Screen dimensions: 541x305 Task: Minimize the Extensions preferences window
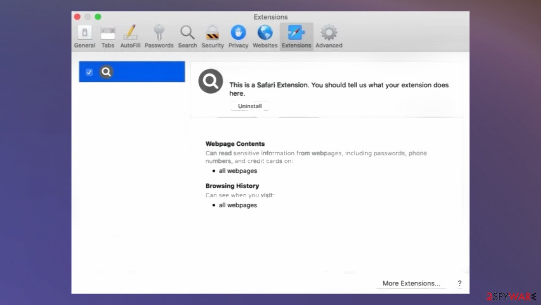tap(87, 16)
